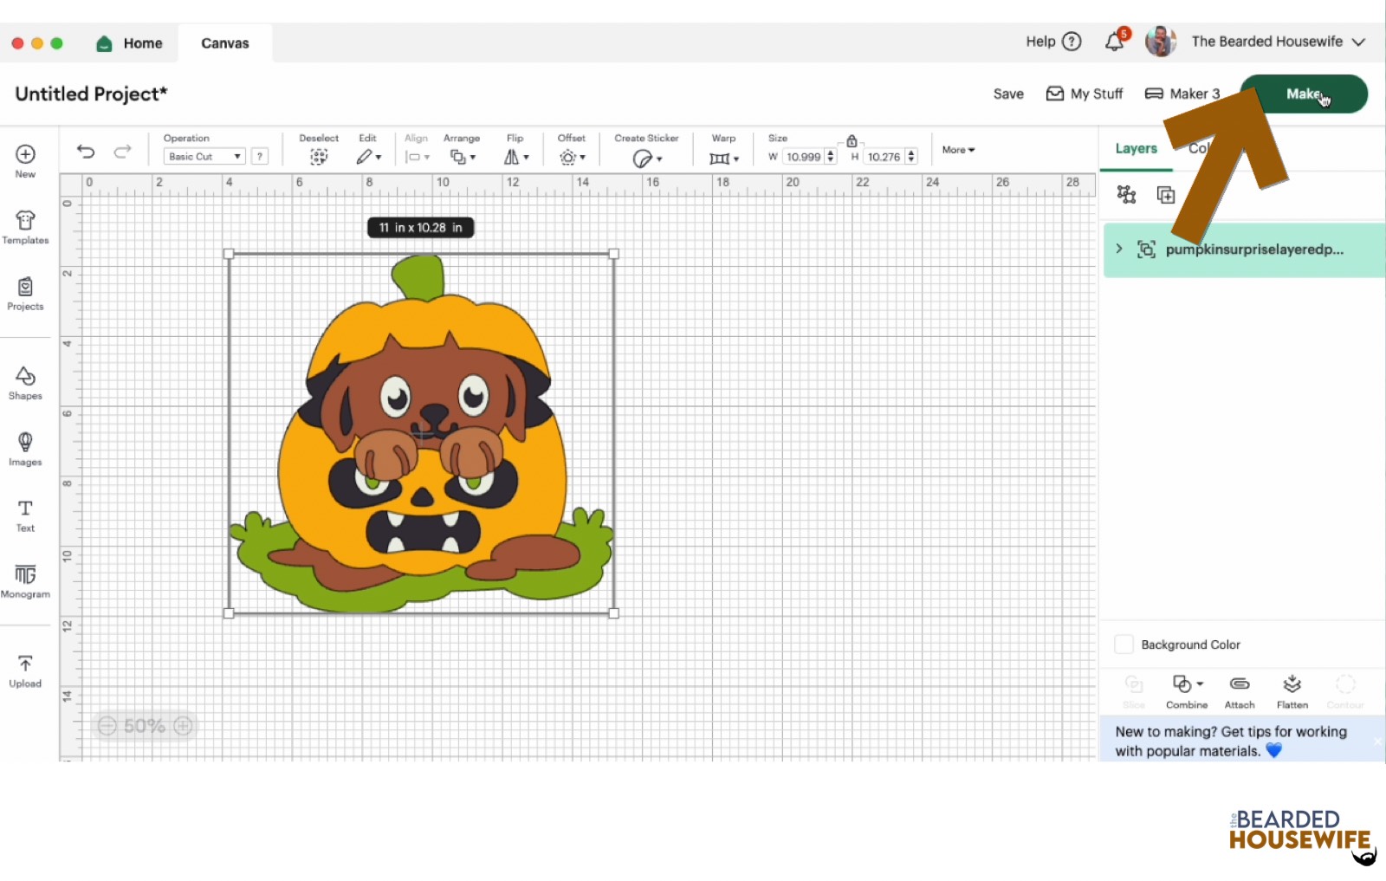The image size is (1386, 881).
Task: Click the Upload icon
Action: pyautogui.click(x=25, y=671)
